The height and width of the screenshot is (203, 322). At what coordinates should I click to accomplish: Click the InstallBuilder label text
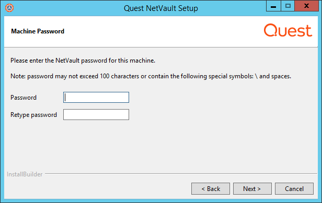point(25,174)
